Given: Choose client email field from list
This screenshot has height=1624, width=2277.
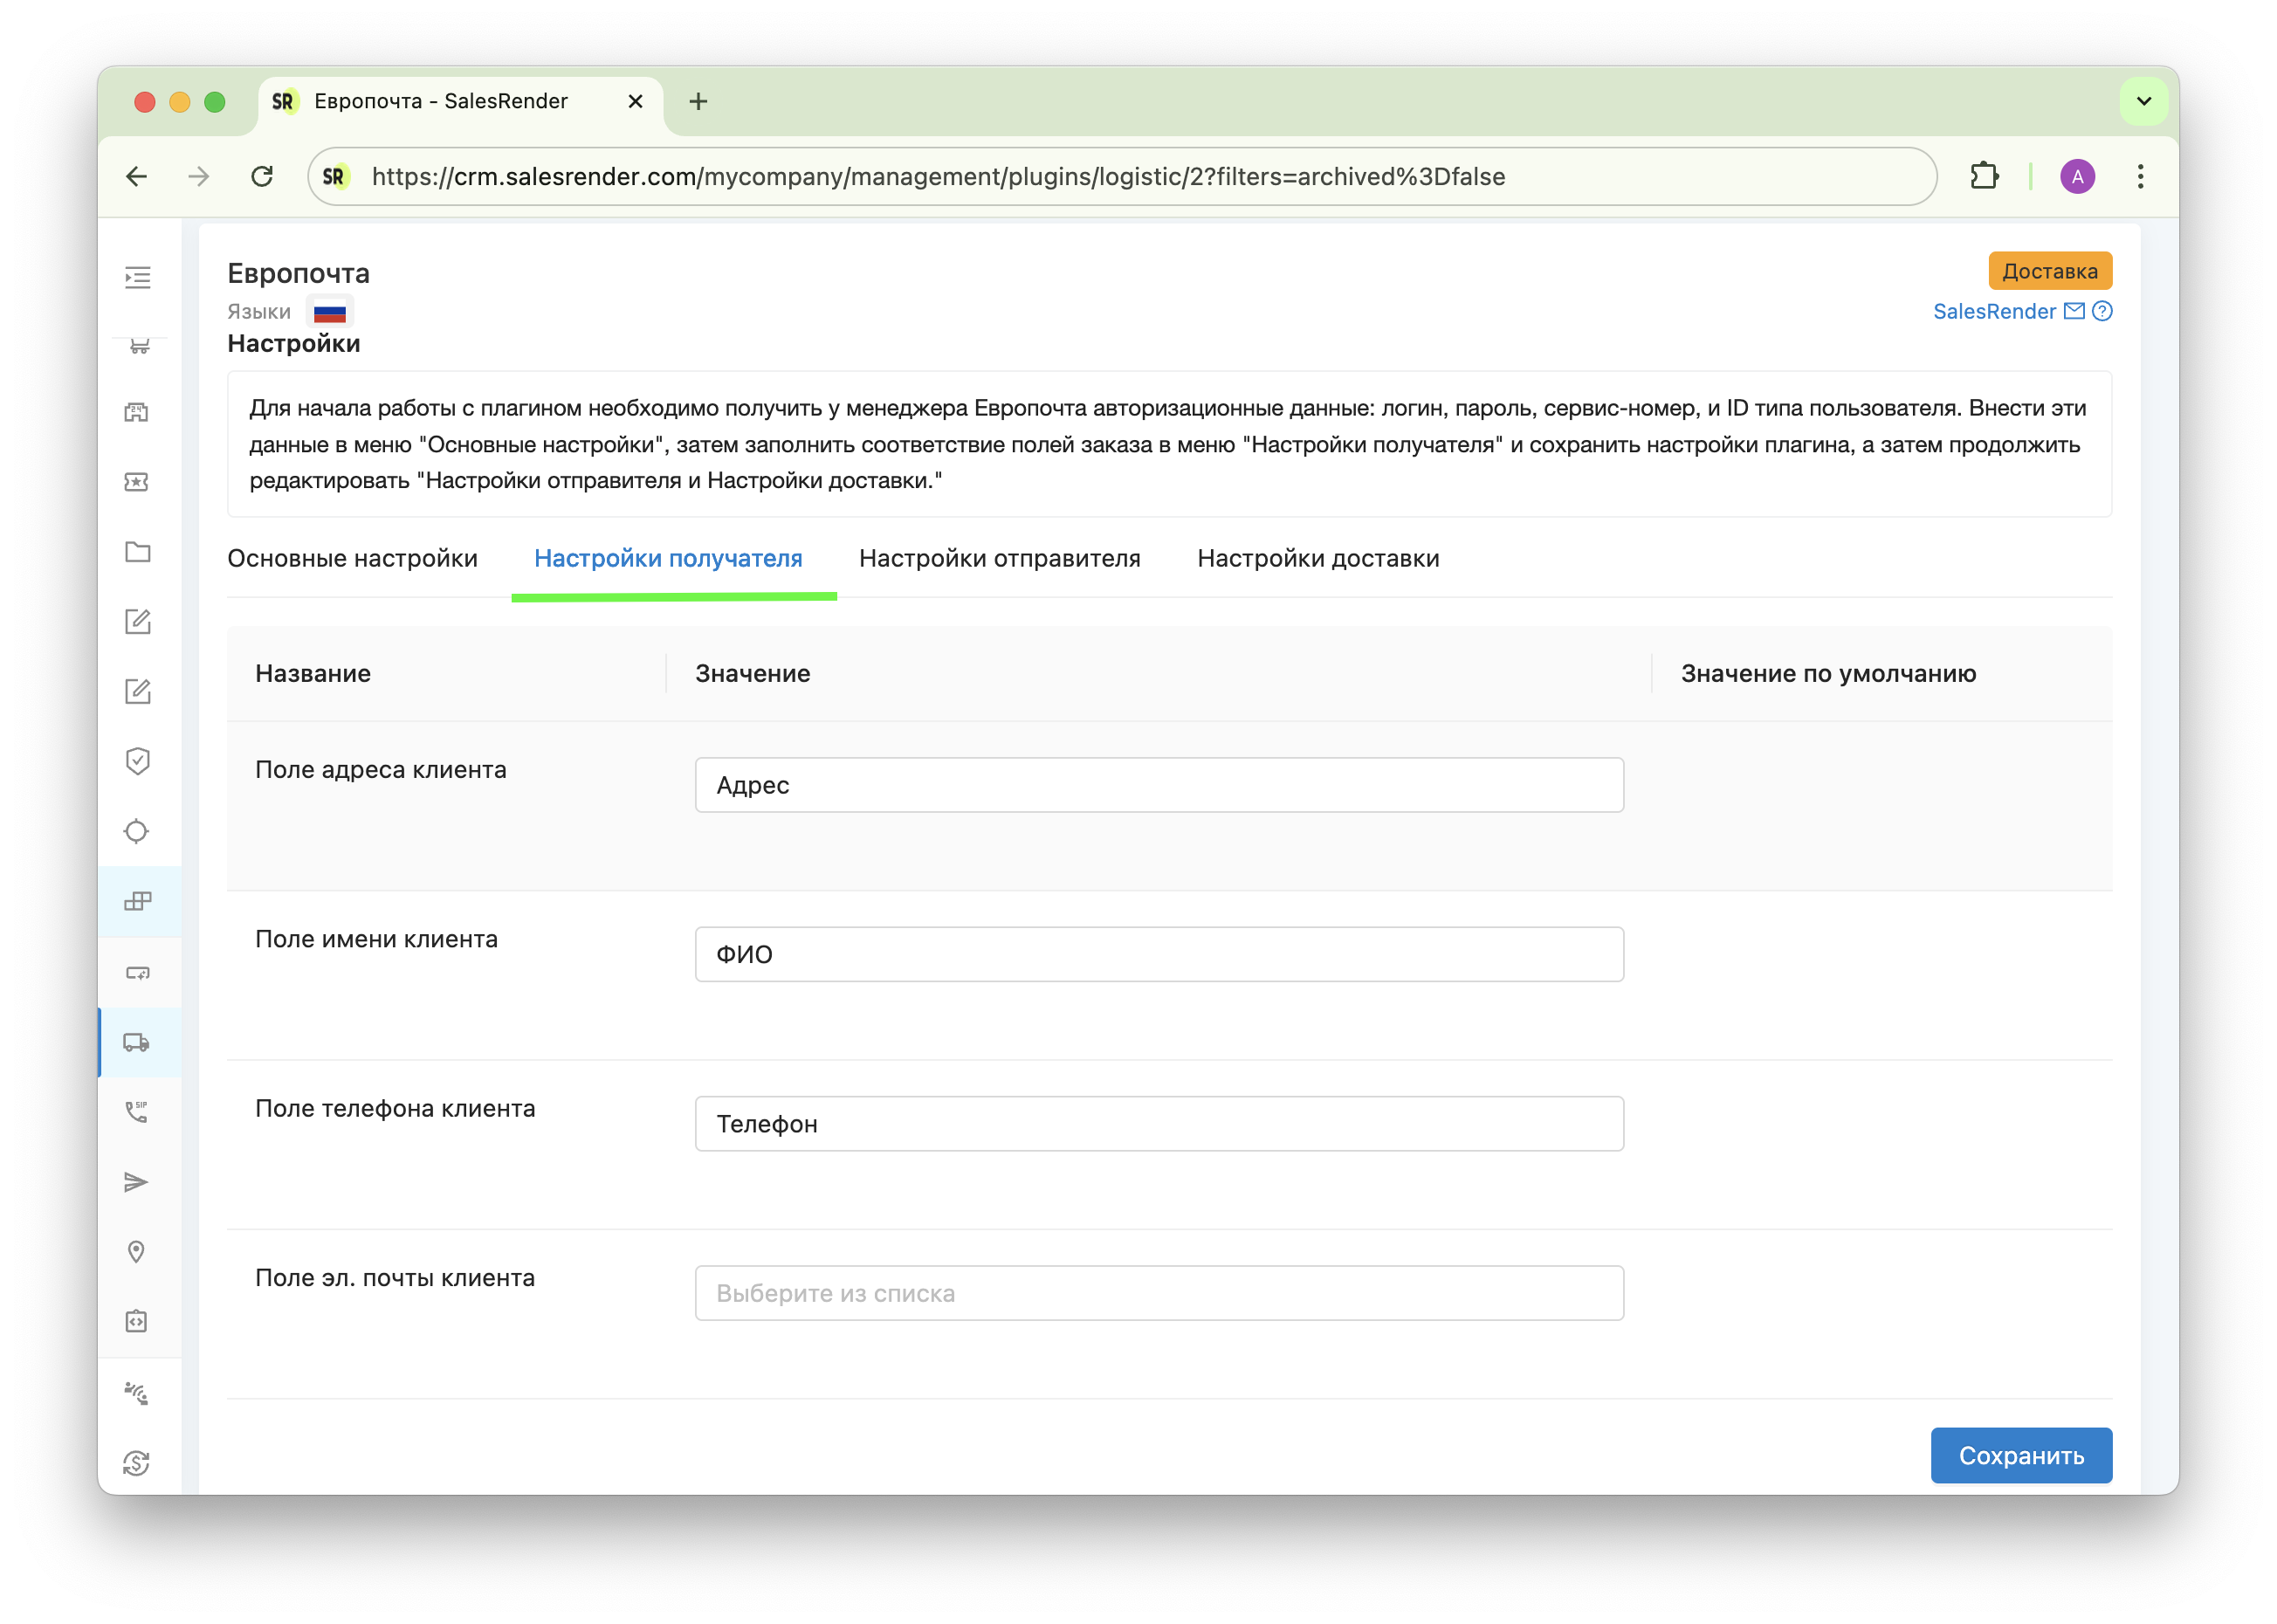Looking at the screenshot, I should click(x=1158, y=1293).
